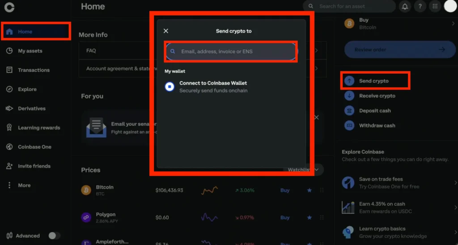
Task: Open the Watchlist dropdown
Action: coord(317,170)
